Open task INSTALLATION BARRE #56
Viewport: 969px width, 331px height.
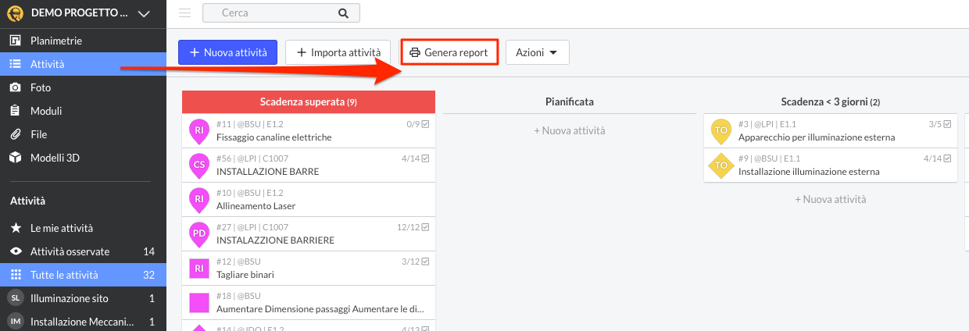tap(309, 165)
